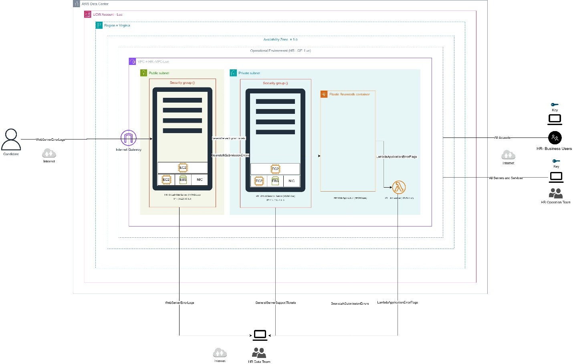Select the 'Public subnet' label

pyautogui.click(x=159, y=73)
